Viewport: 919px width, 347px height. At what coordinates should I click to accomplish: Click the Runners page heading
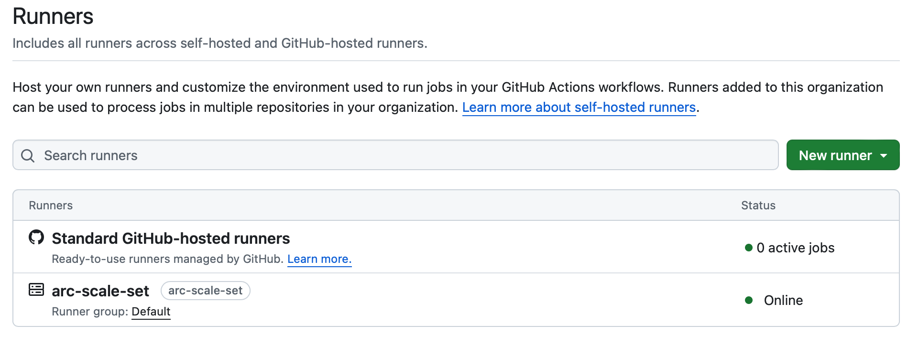[53, 16]
